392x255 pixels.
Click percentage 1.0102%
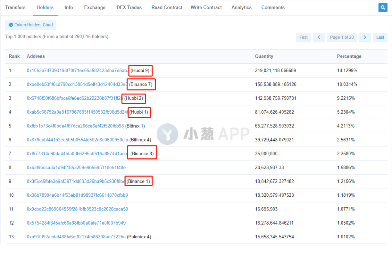click(346, 237)
